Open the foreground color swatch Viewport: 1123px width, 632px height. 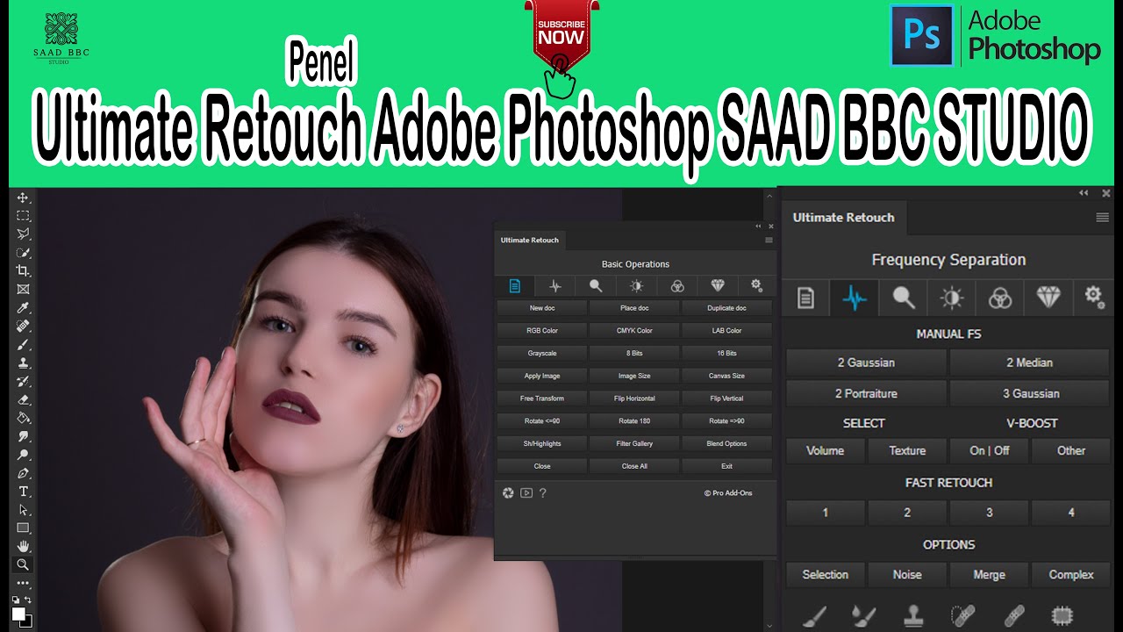tap(18, 614)
